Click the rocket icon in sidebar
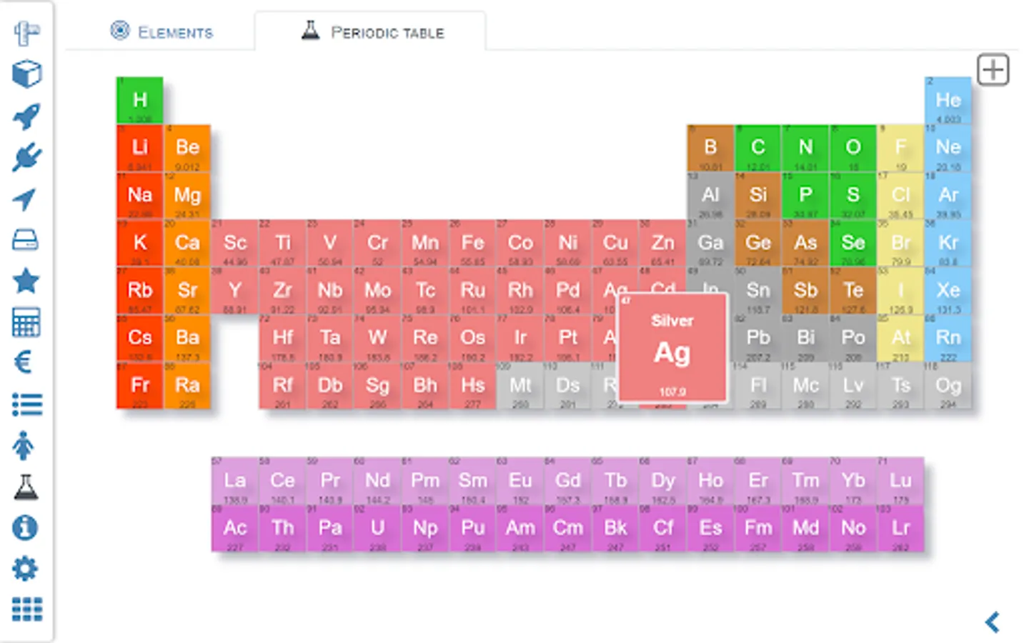This screenshot has width=1029, height=643. [x=26, y=116]
